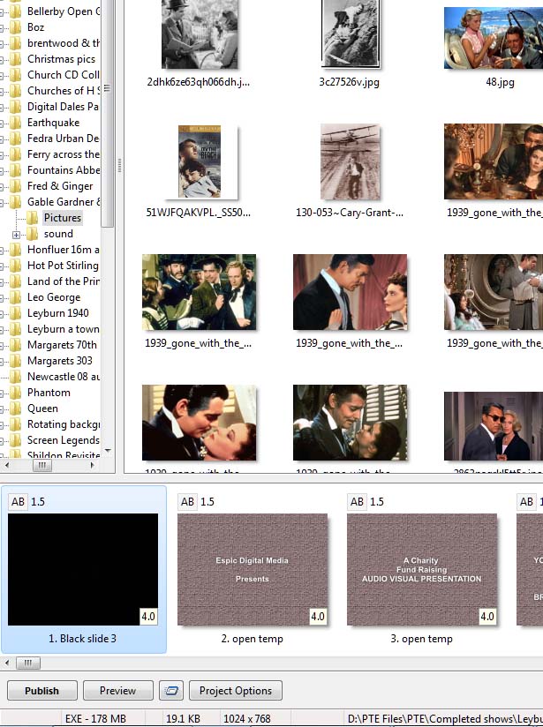Select the Queen folder
The height and width of the screenshot is (727, 543).
click(42, 408)
